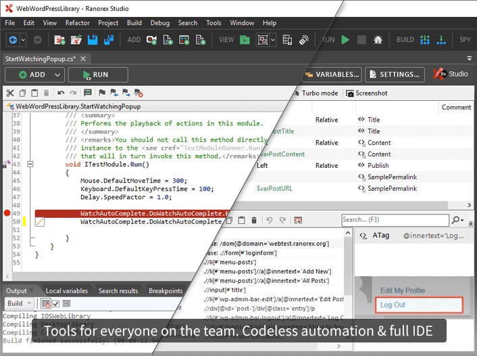Click the green Run play icon in toolbar
Screen dimensions: 477x356
coord(345,40)
